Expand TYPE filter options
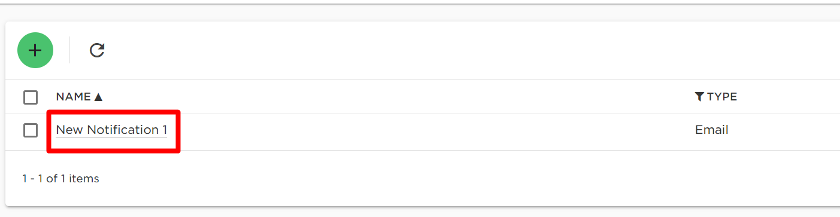Image resolution: width=840 pixels, height=217 pixels. (x=699, y=97)
